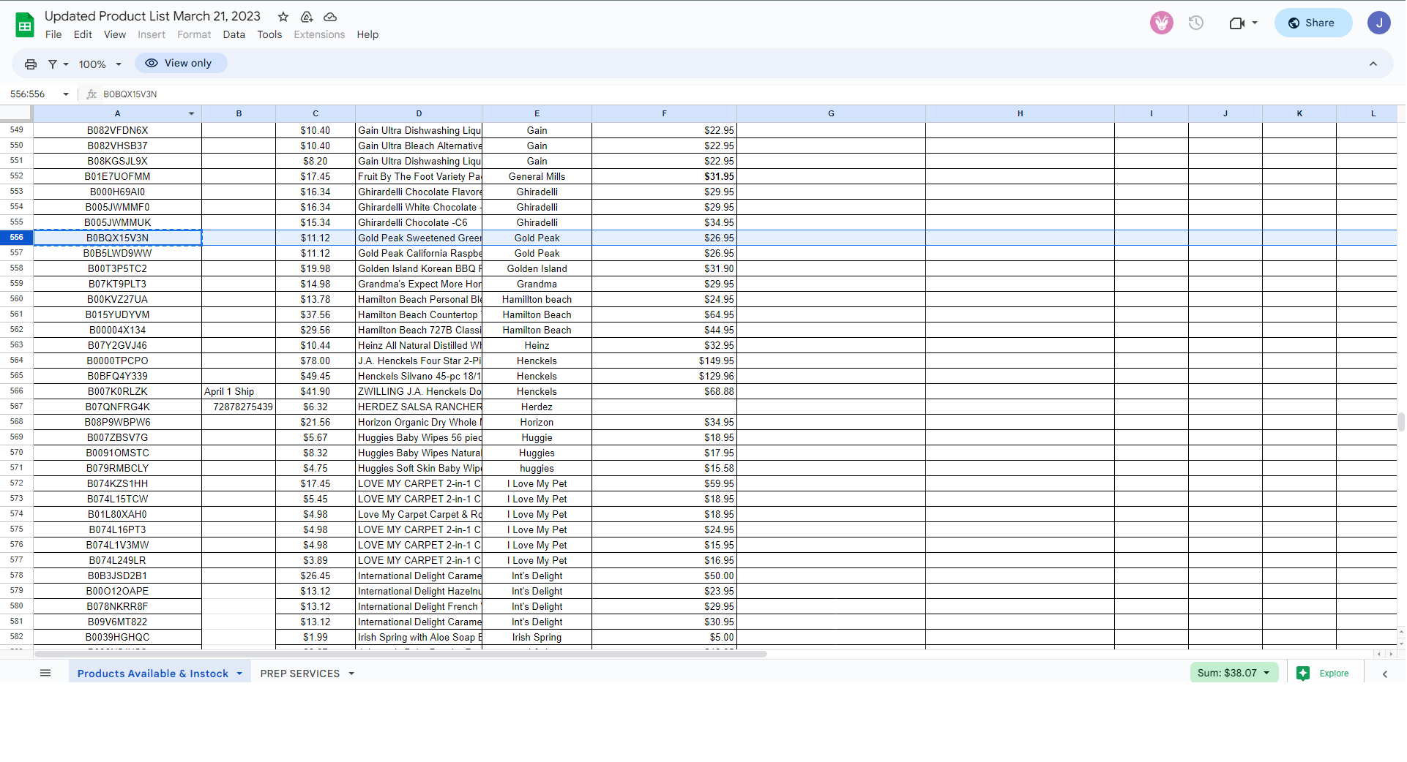1407x762 pixels.
Task: Select Products Available & Instock sheet tab
Action: (153, 674)
